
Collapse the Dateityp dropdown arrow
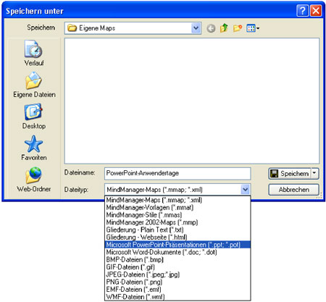(x=246, y=190)
